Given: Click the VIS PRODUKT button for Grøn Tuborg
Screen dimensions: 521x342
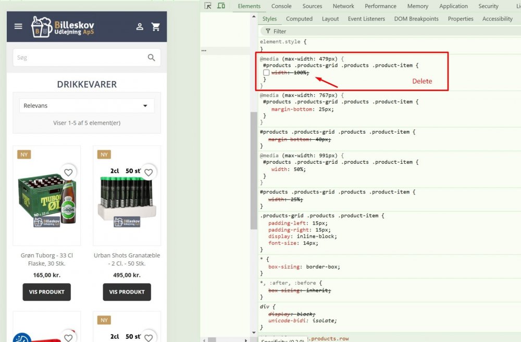Looking at the screenshot, I should click(46, 292).
